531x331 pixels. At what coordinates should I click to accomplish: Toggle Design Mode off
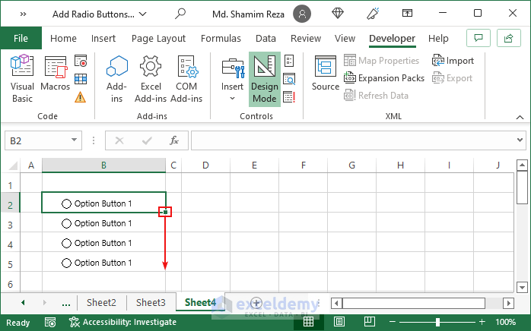pyautogui.click(x=265, y=79)
